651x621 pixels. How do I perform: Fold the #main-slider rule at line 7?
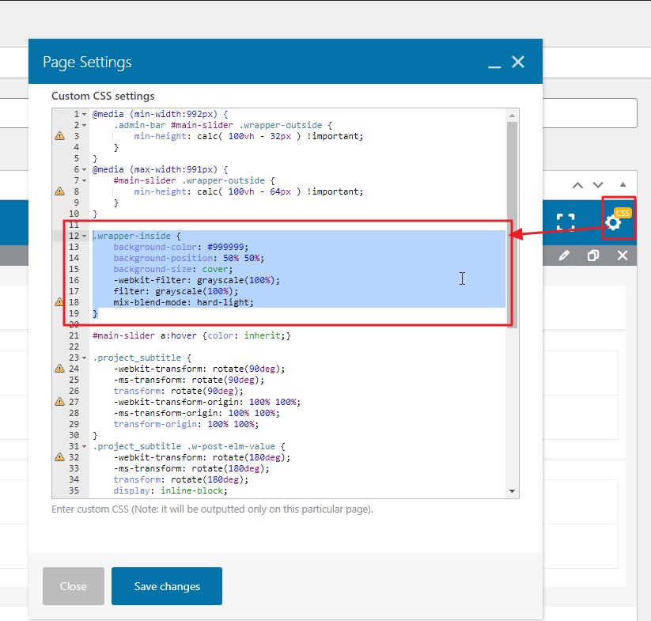(x=85, y=180)
